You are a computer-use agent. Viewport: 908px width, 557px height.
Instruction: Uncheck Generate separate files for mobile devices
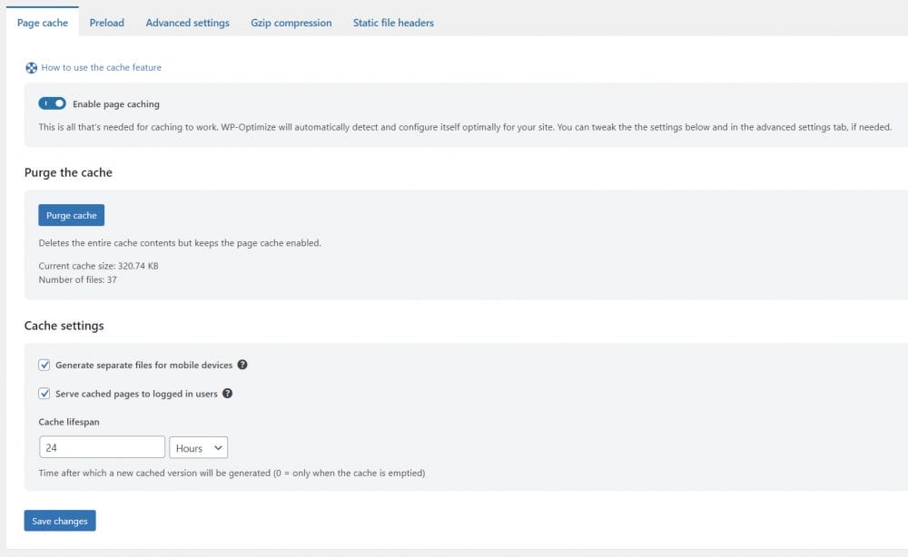(44, 365)
